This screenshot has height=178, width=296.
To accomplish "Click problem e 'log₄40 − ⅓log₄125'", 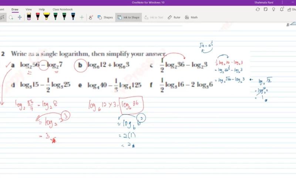I will (114, 85).
